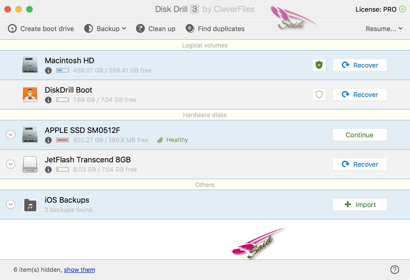Image resolution: width=410 pixels, height=280 pixels.
Task: Recover data from Macintosh HD
Action: click(360, 65)
